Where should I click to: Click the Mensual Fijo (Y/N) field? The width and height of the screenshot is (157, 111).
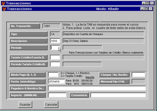[138, 81]
